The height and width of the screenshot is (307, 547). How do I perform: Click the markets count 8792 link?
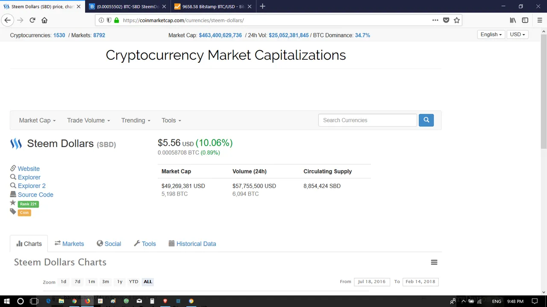click(x=99, y=35)
